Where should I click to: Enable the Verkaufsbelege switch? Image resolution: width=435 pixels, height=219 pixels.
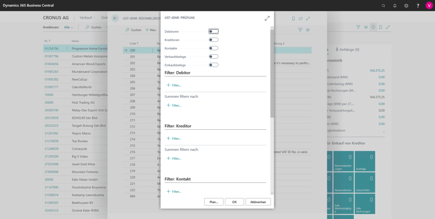coord(214,56)
